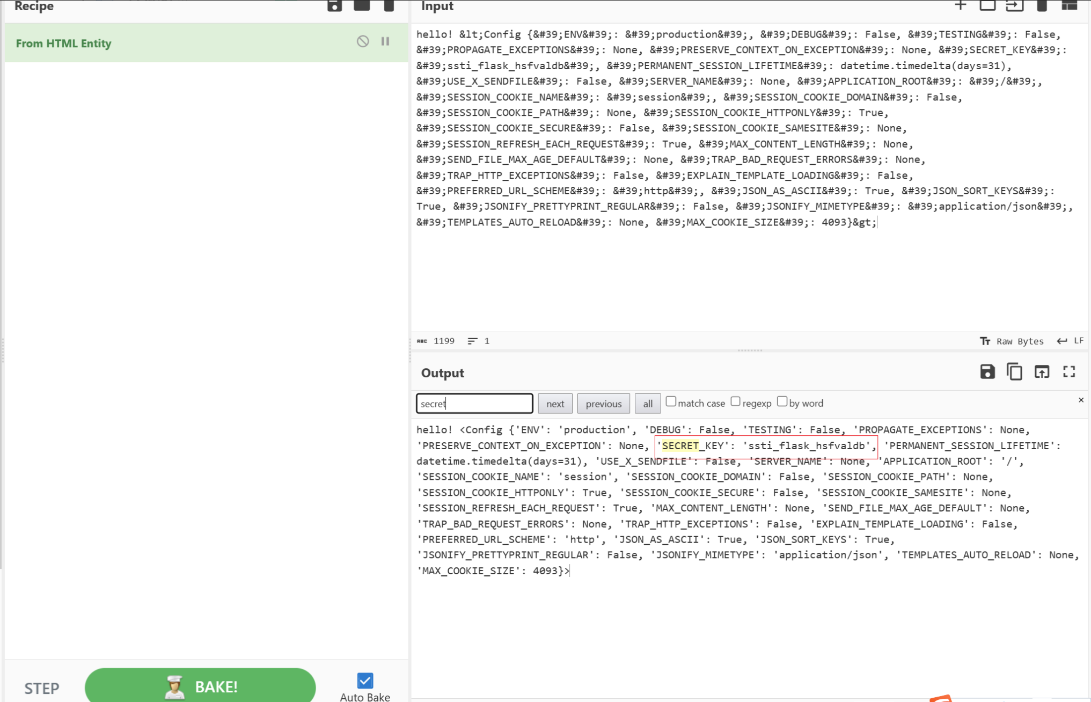Toggle the Auto Bake checkbox
The width and height of the screenshot is (1091, 702).
click(365, 681)
